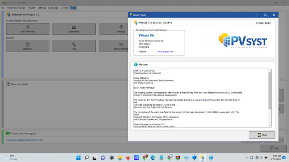
Task: Open the Chat app on taskbar
Action: [x=103, y=157]
